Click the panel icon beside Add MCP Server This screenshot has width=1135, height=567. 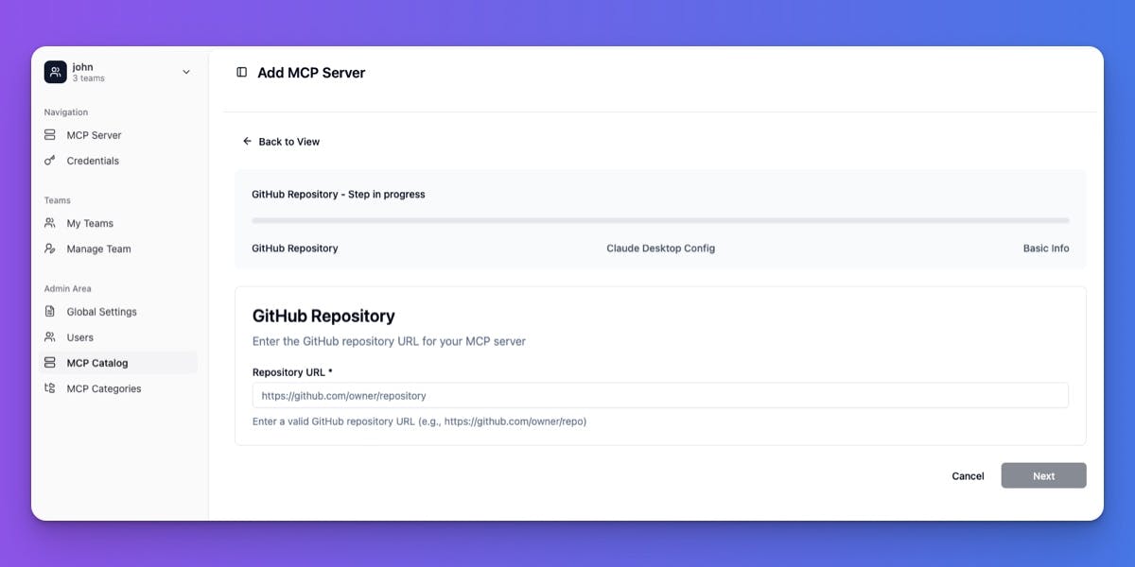(242, 72)
